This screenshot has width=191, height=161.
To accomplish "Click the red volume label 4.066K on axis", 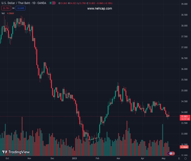I will 185,147.
